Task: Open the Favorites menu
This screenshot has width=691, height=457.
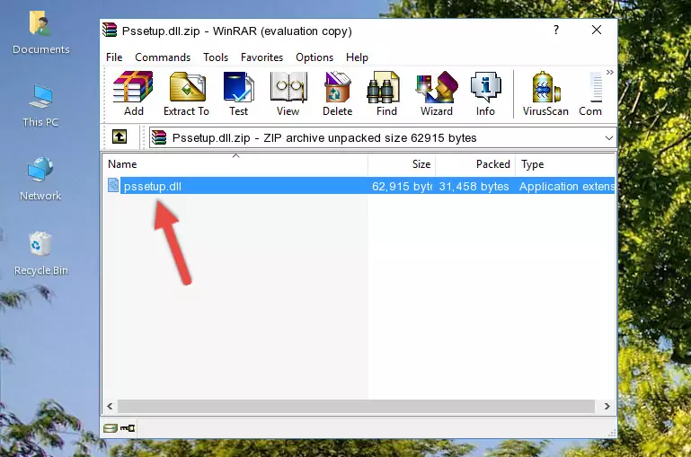Action: click(x=261, y=57)
